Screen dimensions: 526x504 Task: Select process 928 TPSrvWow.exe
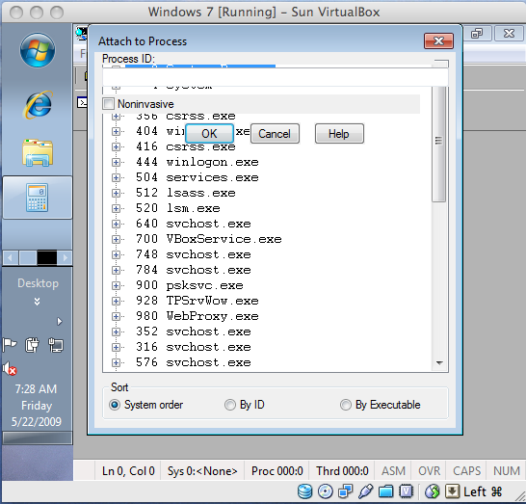197,301
